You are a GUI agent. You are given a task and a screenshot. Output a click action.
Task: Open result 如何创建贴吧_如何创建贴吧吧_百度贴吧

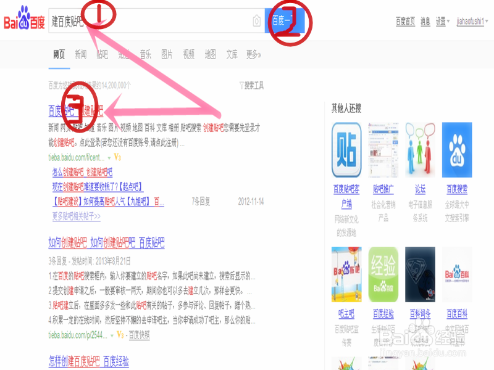point(106,243)
